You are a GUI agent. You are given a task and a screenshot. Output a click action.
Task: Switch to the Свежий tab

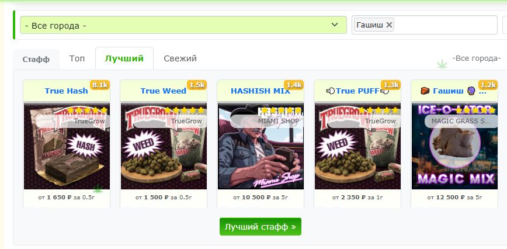[x=180, y=58]
